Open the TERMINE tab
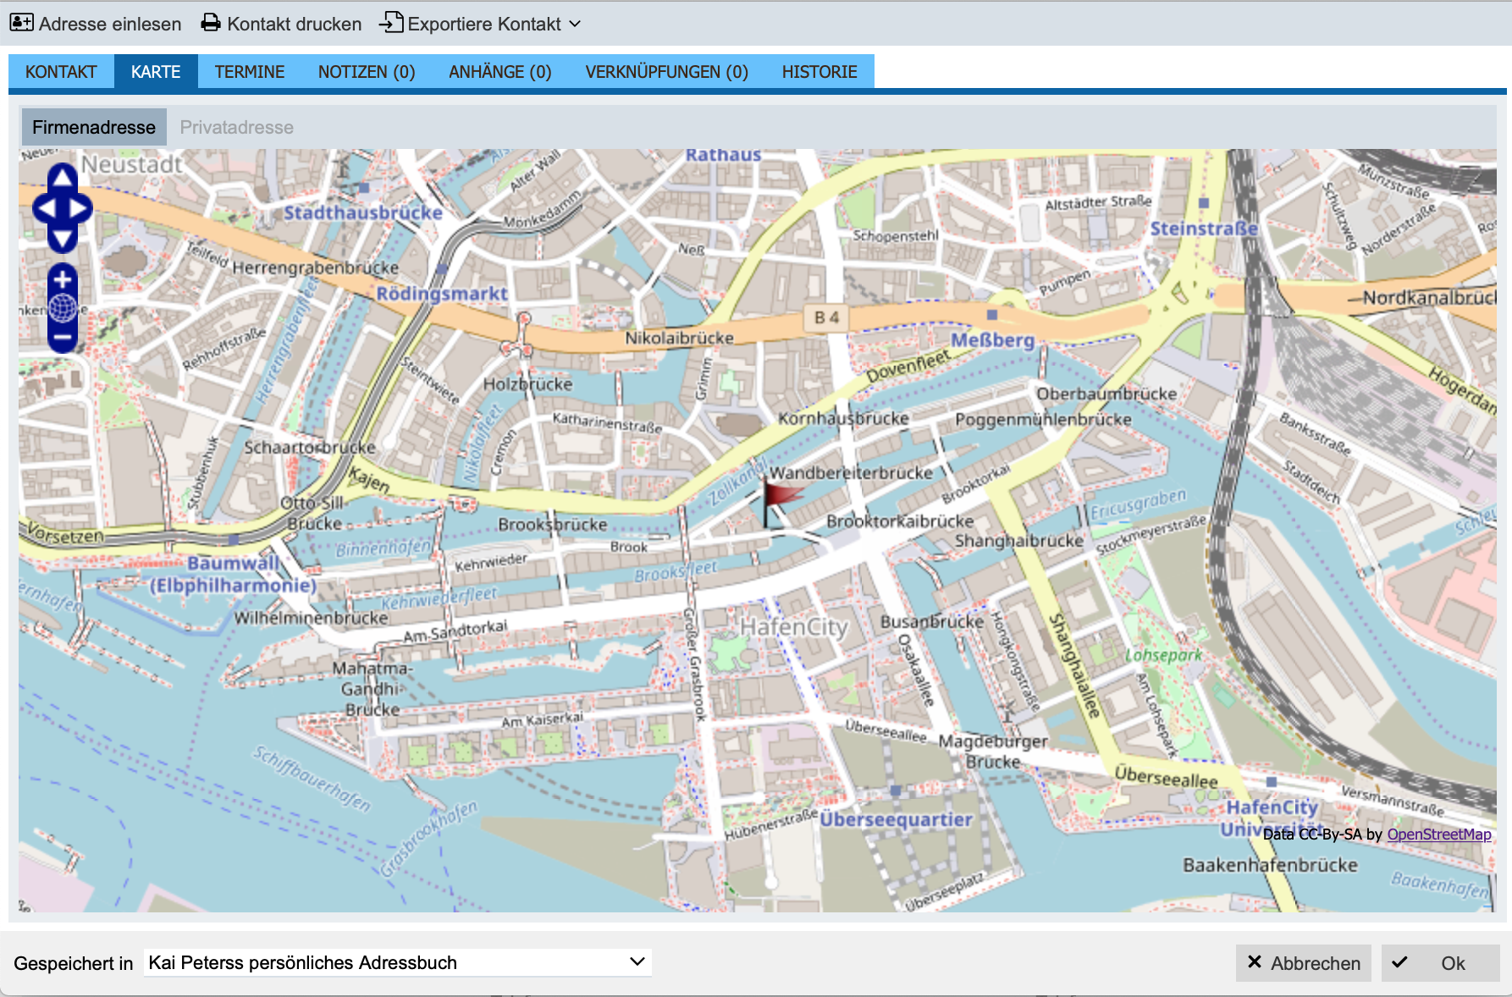This screenshot has width=1512, height=997. point(250,72)
